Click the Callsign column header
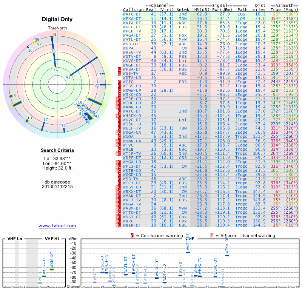Viewport: 302px width, 290px height. (x=133, y=10)
